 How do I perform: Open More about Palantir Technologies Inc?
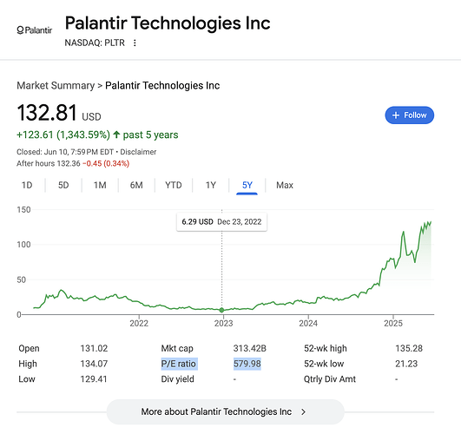(225, 412)
